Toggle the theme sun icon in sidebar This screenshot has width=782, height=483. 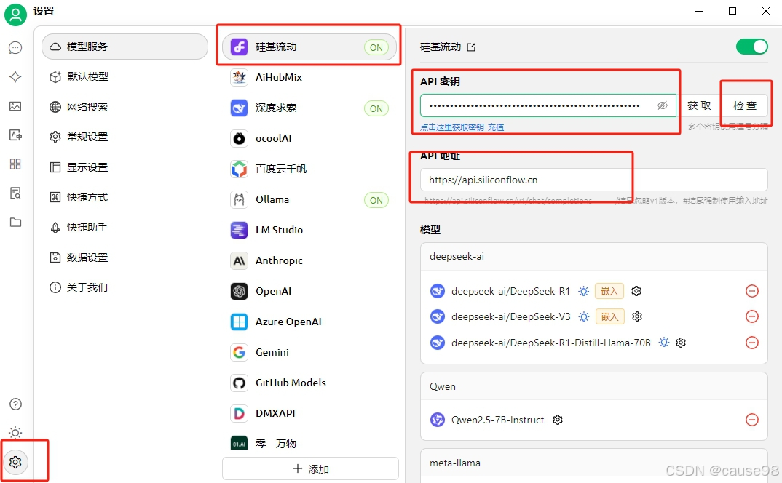15,433
